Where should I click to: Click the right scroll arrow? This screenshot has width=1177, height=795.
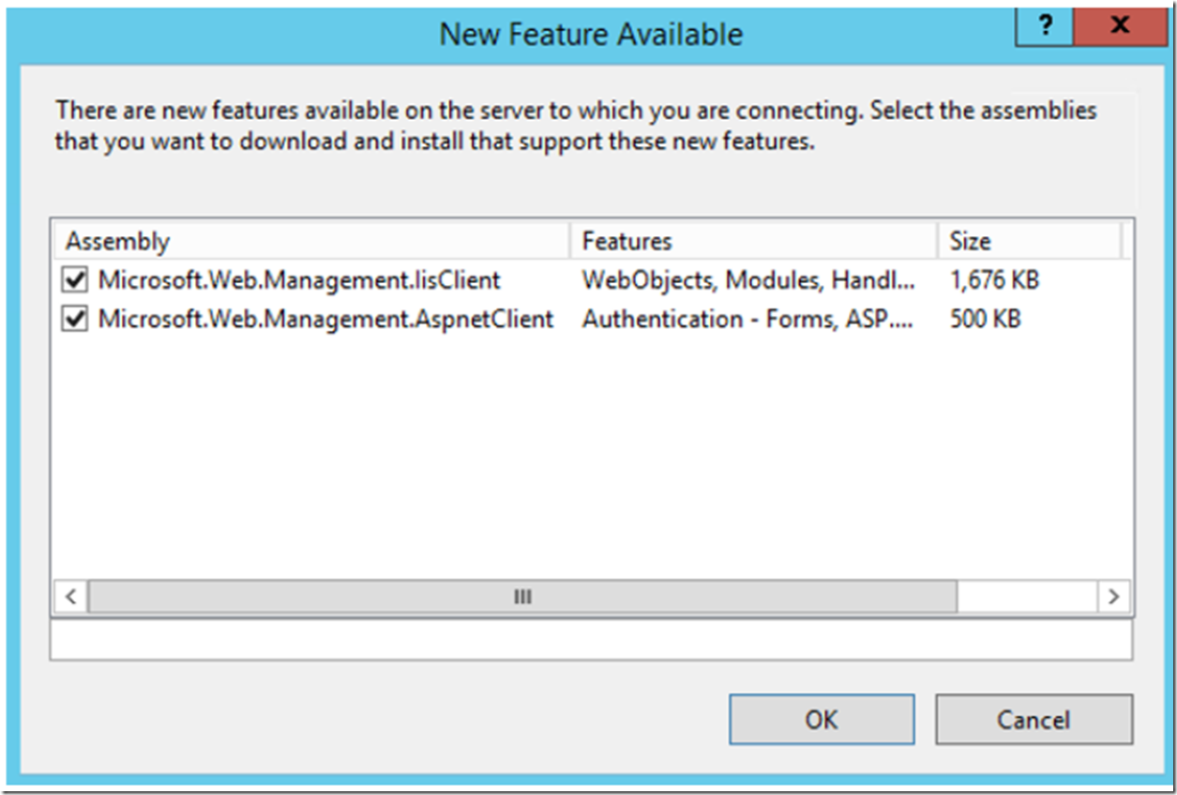click(x=1113, y=596)
